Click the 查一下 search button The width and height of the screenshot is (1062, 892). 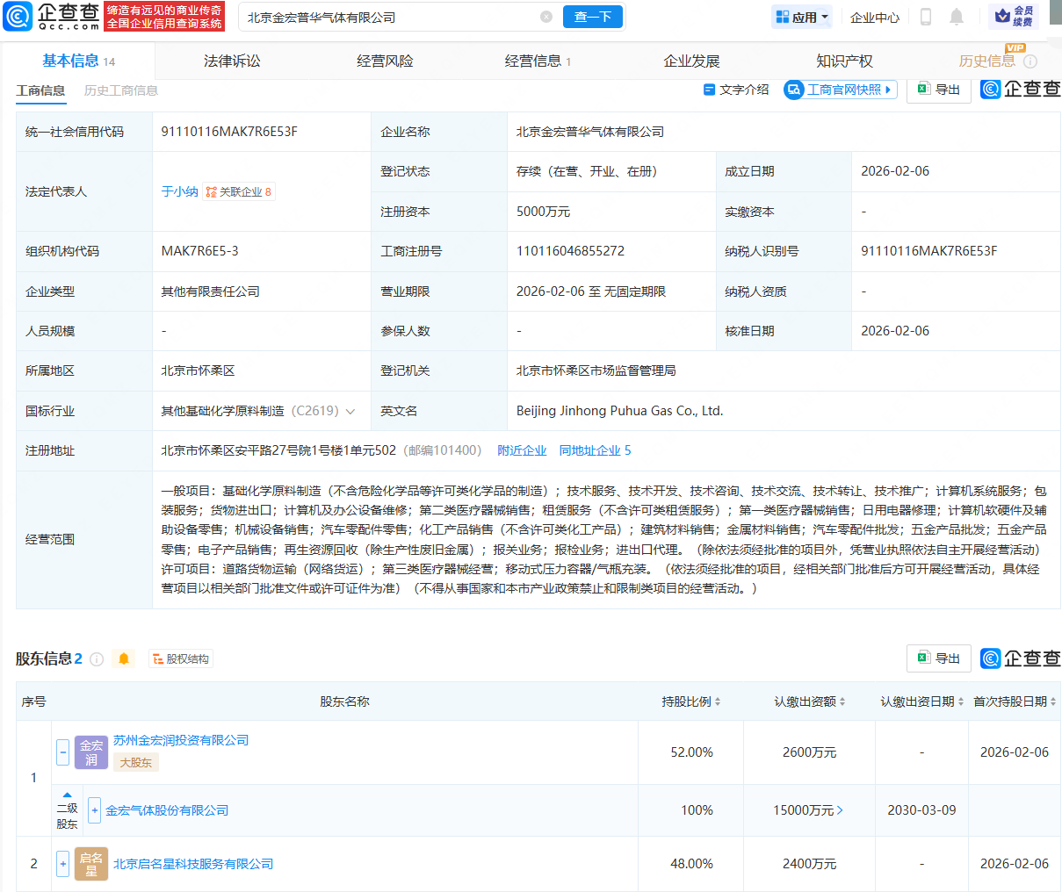click(x=592, y=17)
